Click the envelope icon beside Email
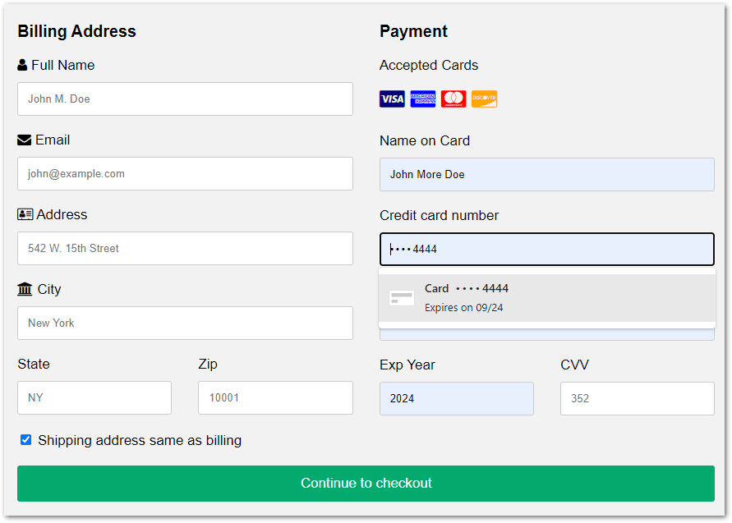 (x=24, y=140)
